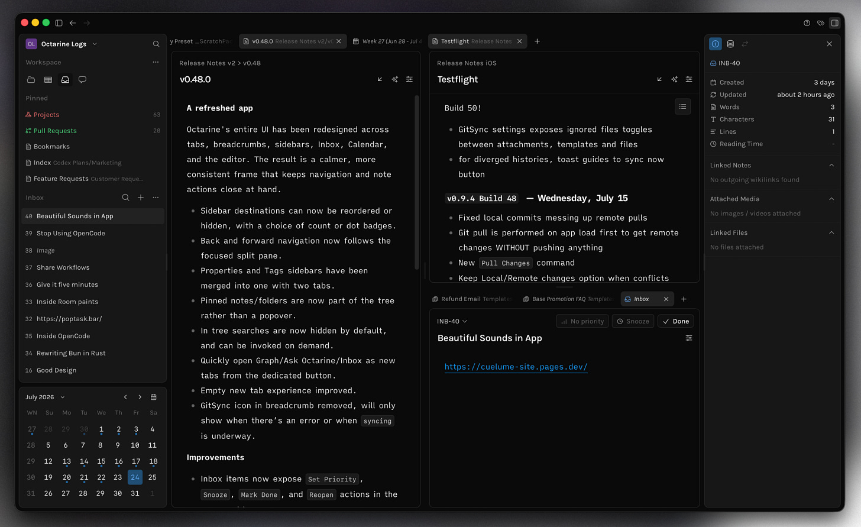Screen dimensions: 861x527
Task: Go to the previous month in calendar
Action: [x=125, y=397]
